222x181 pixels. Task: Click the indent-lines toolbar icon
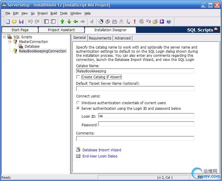tap(148, 21)
